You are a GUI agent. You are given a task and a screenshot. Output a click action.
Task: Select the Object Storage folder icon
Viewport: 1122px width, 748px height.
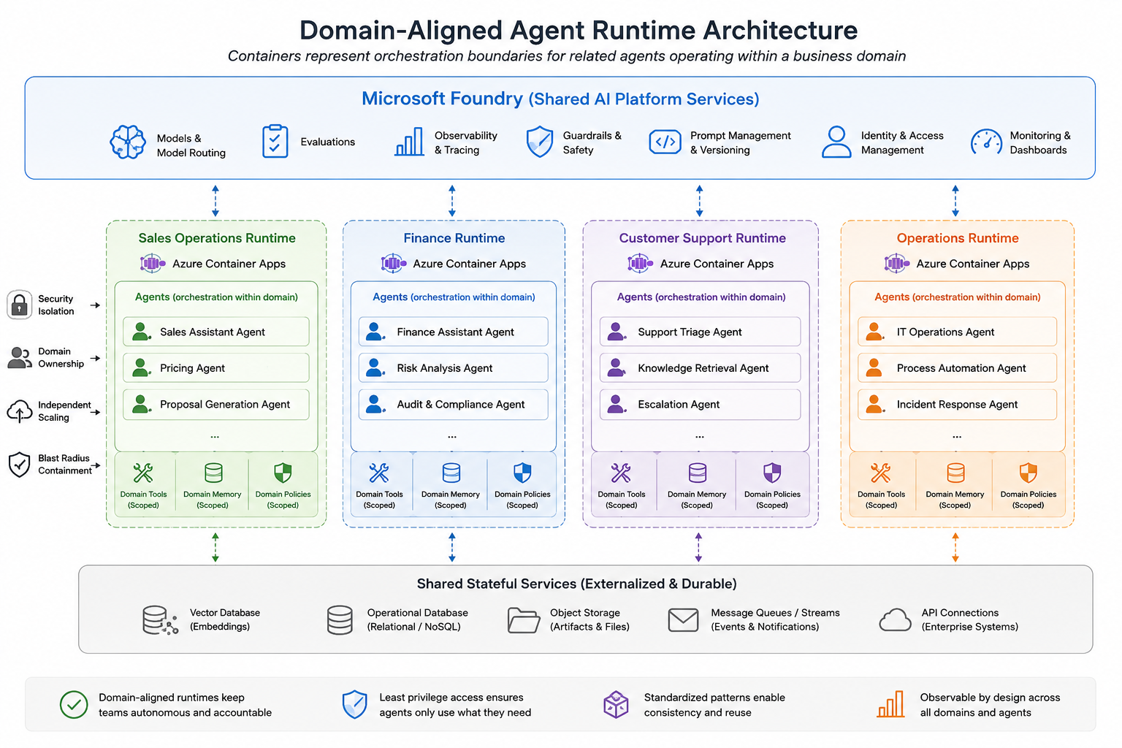click(524, 620)
